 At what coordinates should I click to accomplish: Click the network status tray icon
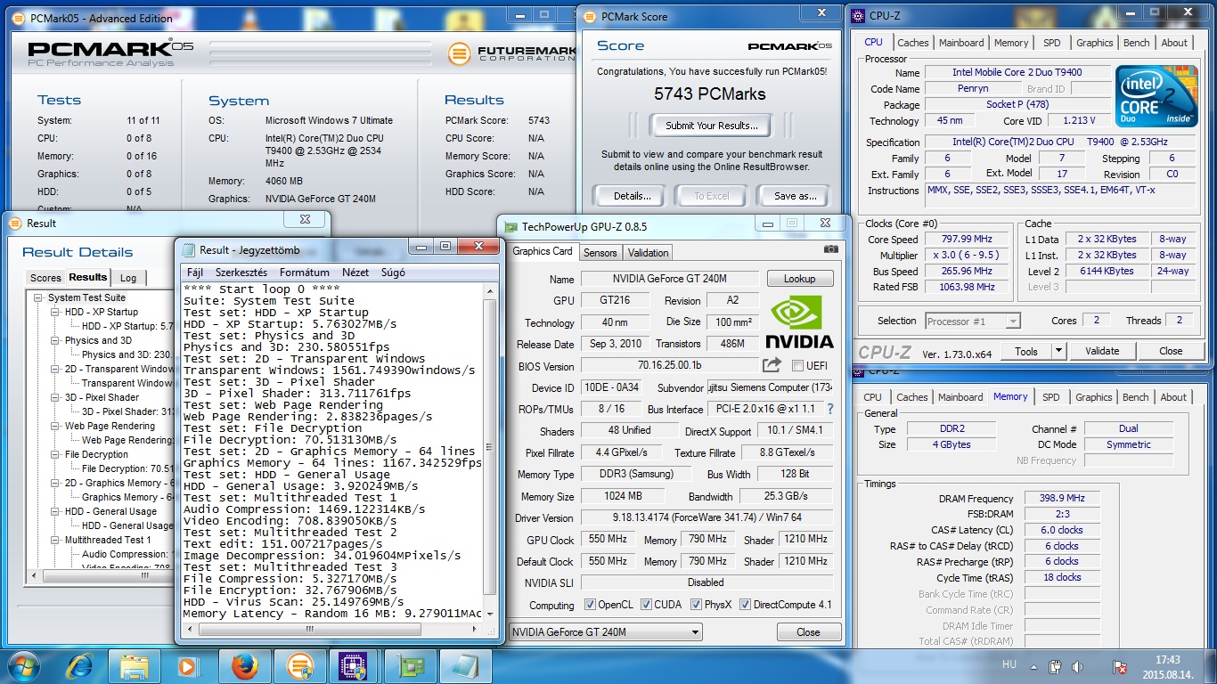1055,666
